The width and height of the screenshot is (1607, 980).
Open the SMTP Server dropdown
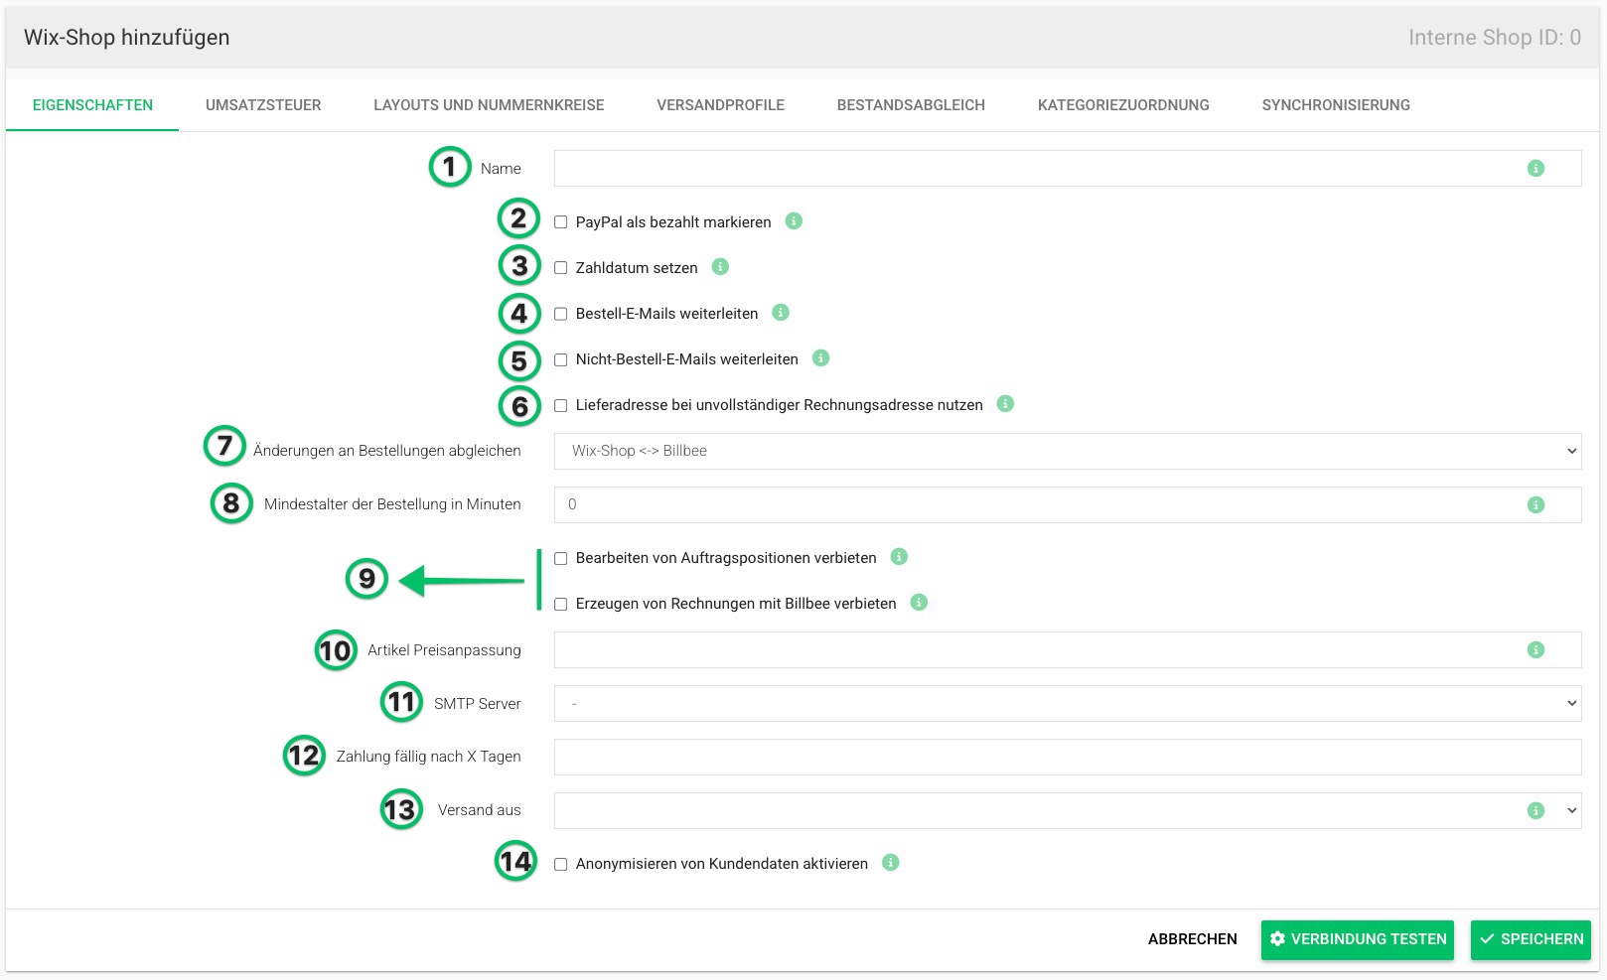[x=1068, y=703]
